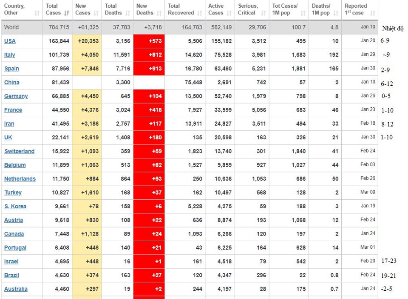Go to the S. Korea page

pyautogui.click(x=15, y=207)
